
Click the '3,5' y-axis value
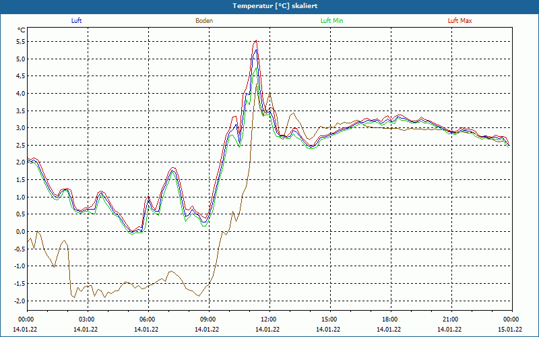21,111
